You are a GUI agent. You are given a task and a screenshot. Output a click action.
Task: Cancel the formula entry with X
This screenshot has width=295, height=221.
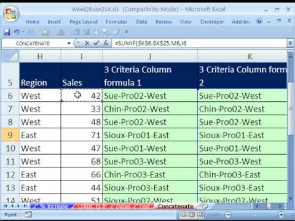point(87,43)
